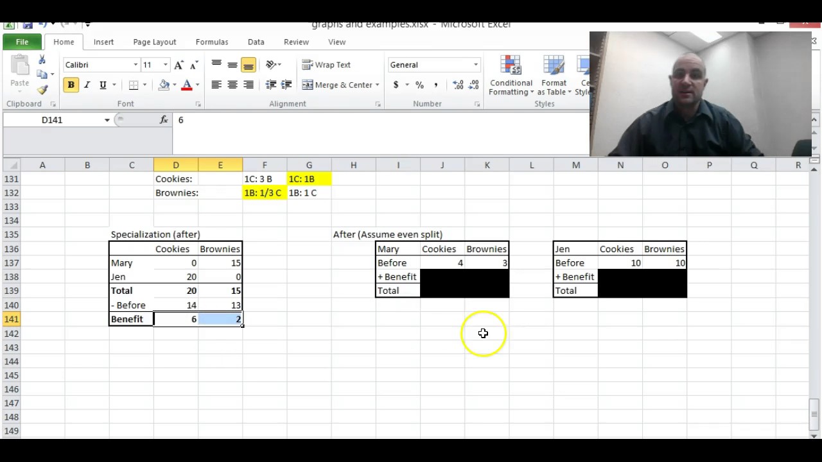Switch to the View tab

(x=337, y=42)
